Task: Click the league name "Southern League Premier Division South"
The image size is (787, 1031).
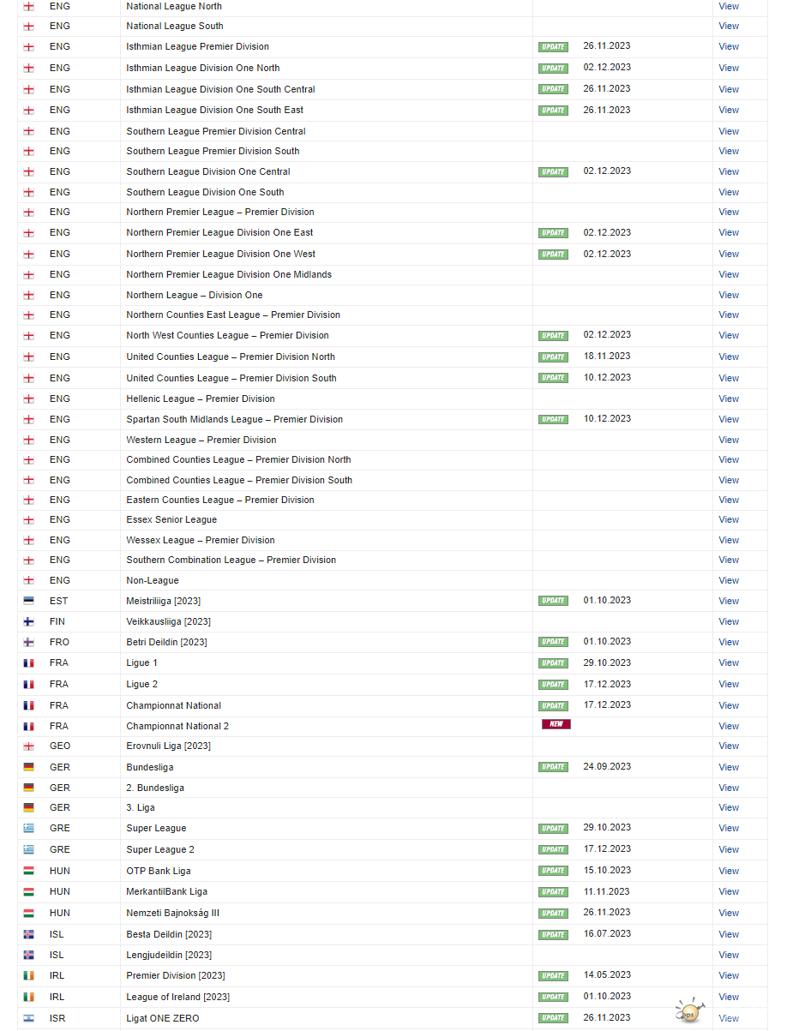Action: 213,151
